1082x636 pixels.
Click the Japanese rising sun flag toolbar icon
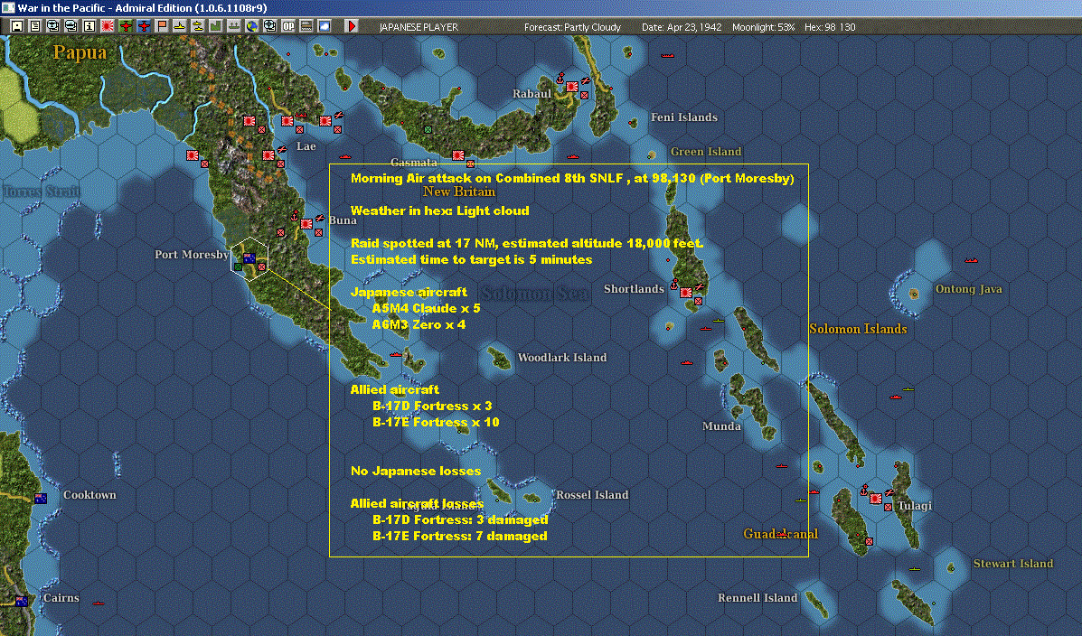click(107, 26)
